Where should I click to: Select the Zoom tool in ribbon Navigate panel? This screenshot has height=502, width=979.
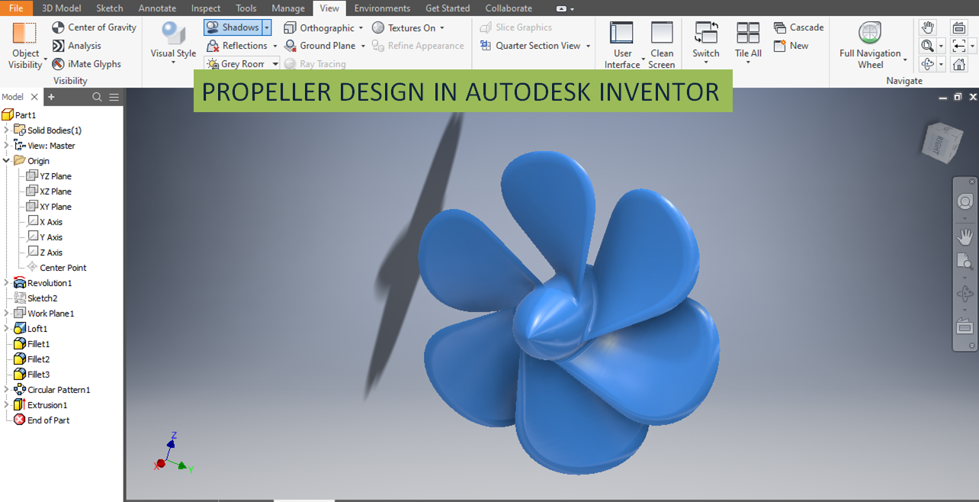927,46
